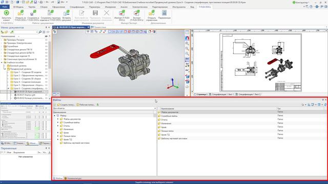
Task: Save product structure to T-FLEX DOCs
Action: tap(51, 15)
